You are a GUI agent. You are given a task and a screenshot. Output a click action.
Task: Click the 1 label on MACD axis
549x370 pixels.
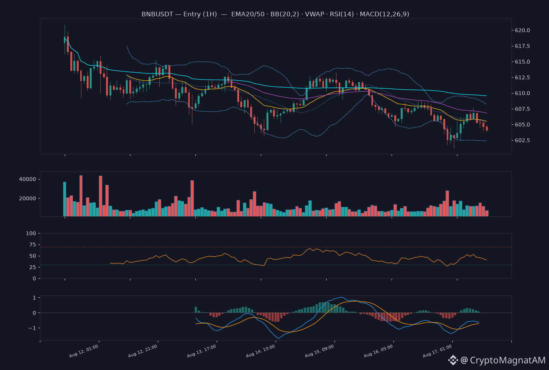35,298
